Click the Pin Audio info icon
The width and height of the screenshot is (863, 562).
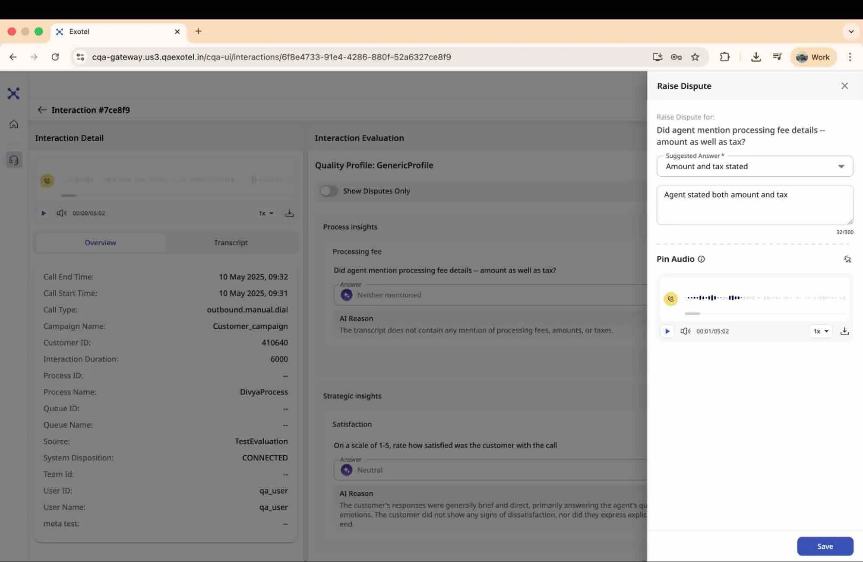701,259
